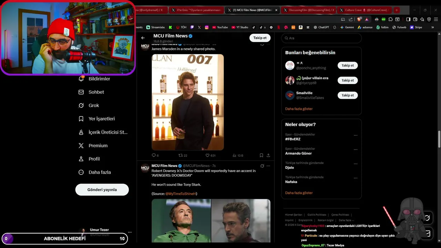View analytics showing 13 B views

[238, 155]
